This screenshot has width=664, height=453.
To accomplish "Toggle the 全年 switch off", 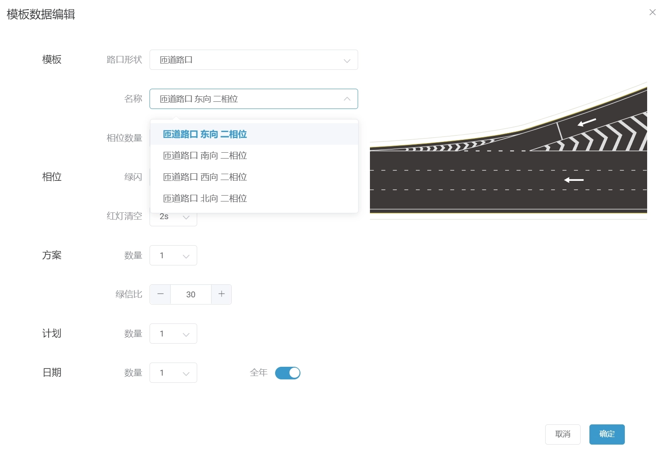I will pos(287,373).
